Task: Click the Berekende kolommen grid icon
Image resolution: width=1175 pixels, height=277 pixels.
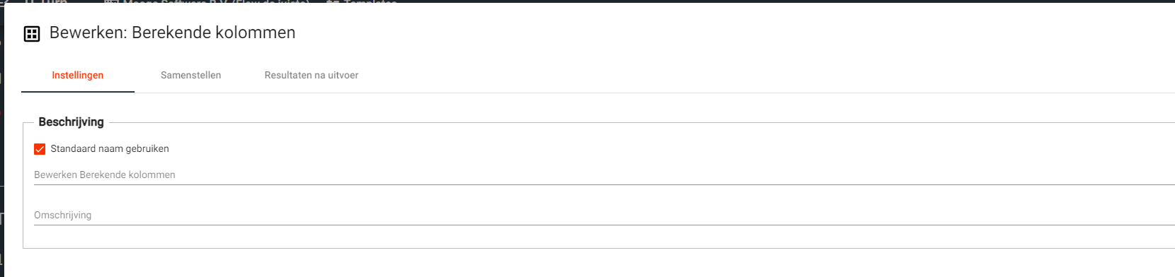Action: [32, 34]
